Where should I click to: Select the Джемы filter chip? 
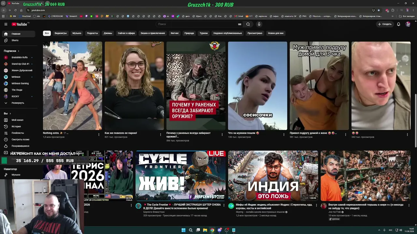point(108,33)
